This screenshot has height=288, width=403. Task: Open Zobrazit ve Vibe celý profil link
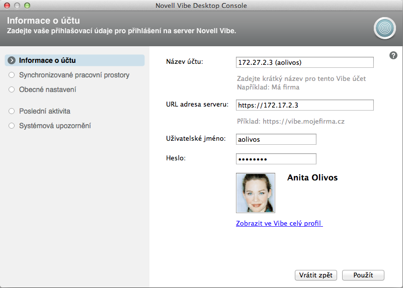pyautogui.click(x=279, y=223)
